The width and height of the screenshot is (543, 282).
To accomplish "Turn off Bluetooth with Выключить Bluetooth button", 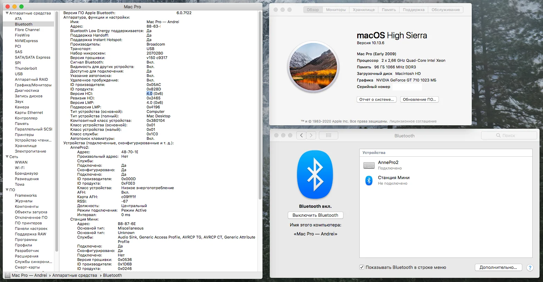I will tap(315, 215).
